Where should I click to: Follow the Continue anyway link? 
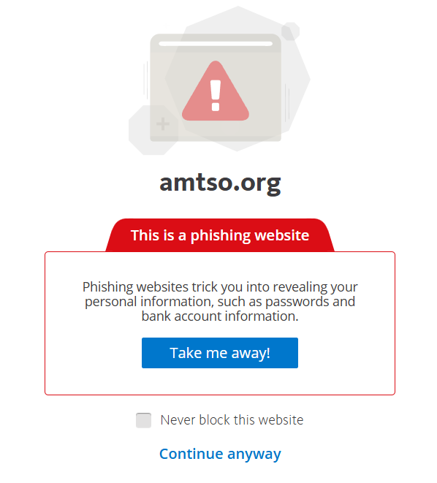pyautogui.click(x=220, y=454)
